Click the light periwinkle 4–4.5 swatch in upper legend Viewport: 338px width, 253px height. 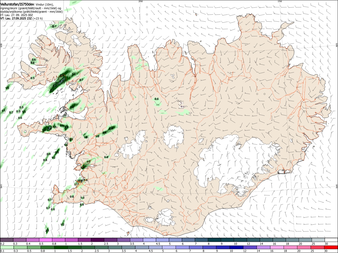pos(149,240)
